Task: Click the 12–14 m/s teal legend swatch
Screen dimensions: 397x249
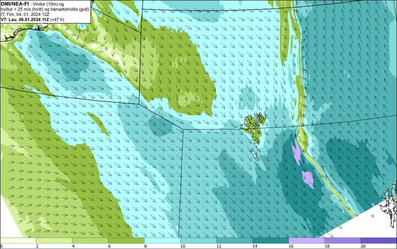Action: [235, 240]
